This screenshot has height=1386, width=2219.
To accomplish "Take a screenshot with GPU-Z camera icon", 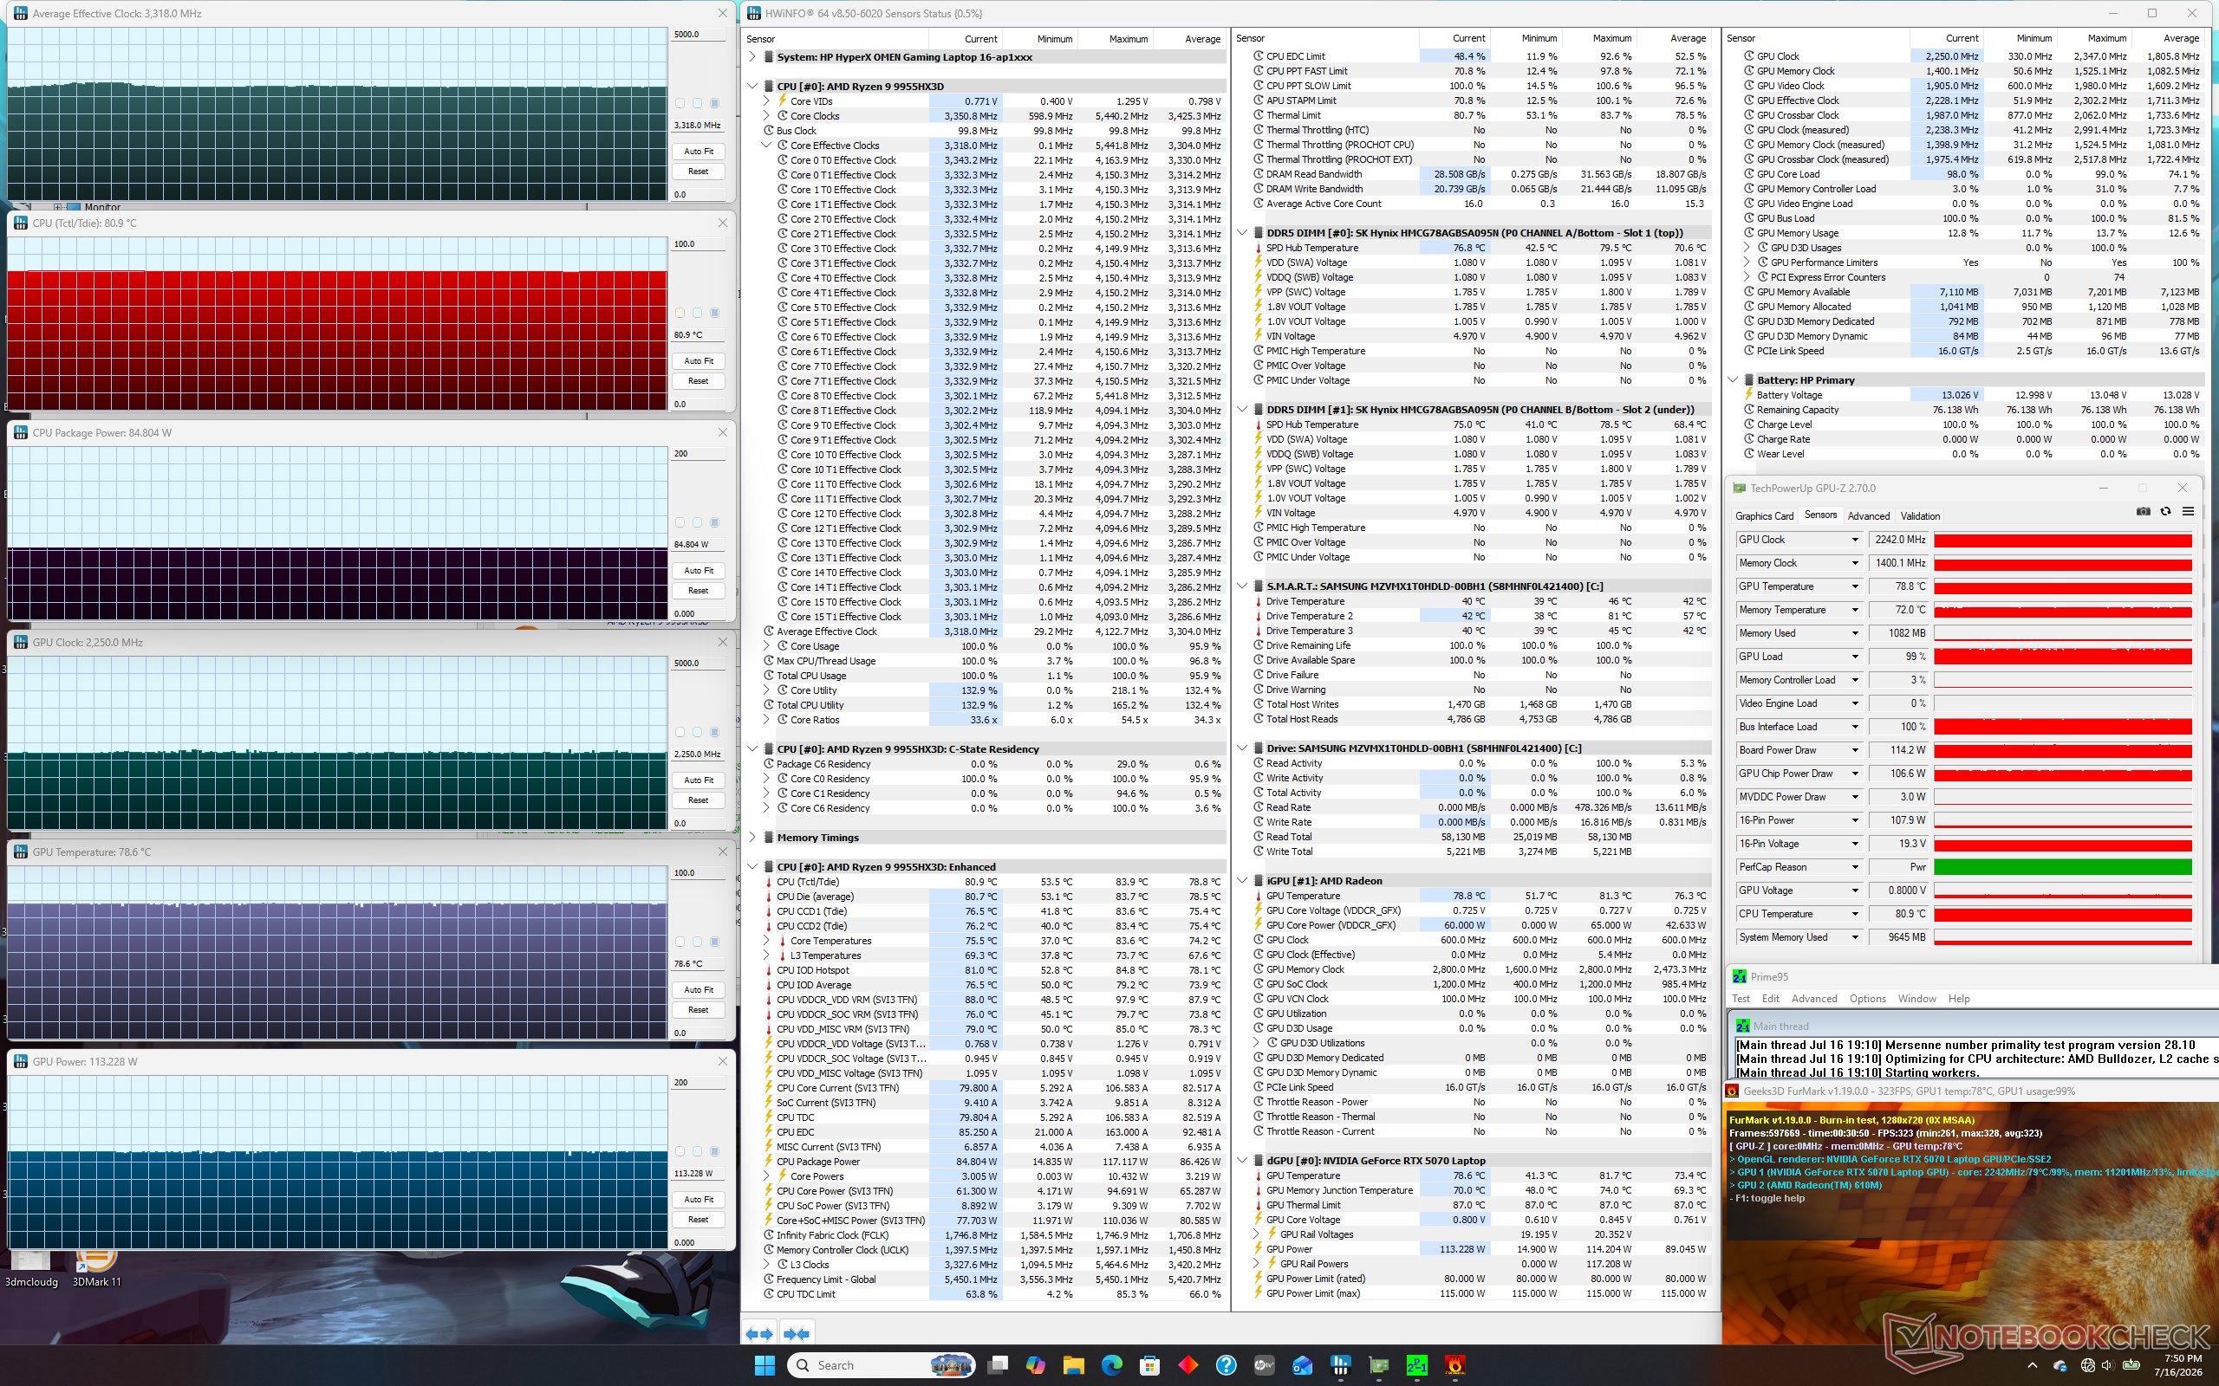I will click(2143, 511).
